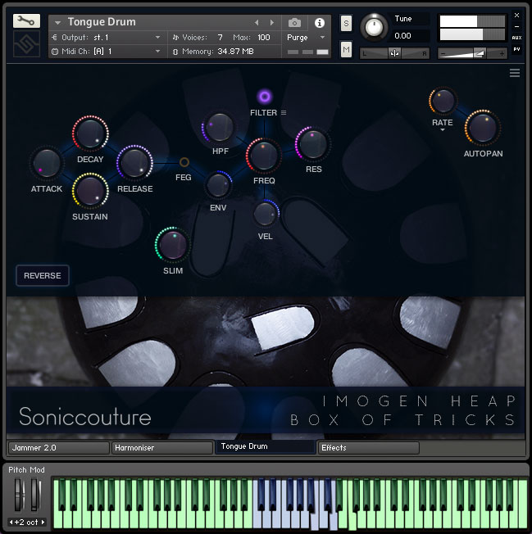Click the mod wheel

pyautogui.click(x=35, y=495)
